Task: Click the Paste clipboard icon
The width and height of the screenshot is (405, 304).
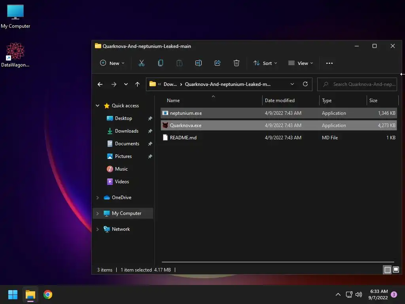Action: click(x=180, y=63)
